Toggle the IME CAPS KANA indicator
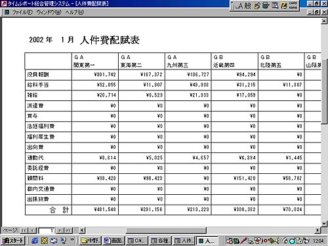The width and height of the screenshot is (328, 246). [x=293, y=5]
